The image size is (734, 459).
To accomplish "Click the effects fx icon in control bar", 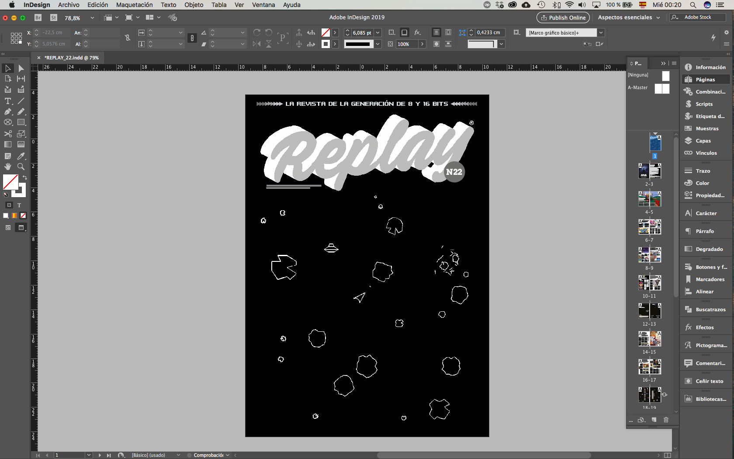I will 417,32.
